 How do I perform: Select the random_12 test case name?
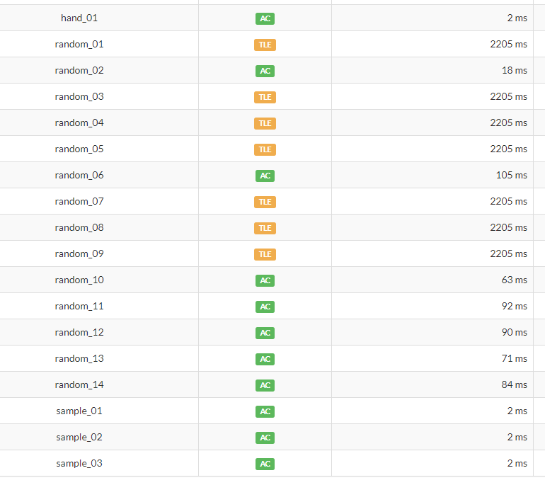click(x=79, y=332)
